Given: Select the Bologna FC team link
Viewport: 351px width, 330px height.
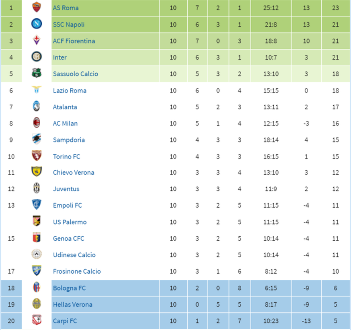Looking at the screenshot, I should 69,288.
